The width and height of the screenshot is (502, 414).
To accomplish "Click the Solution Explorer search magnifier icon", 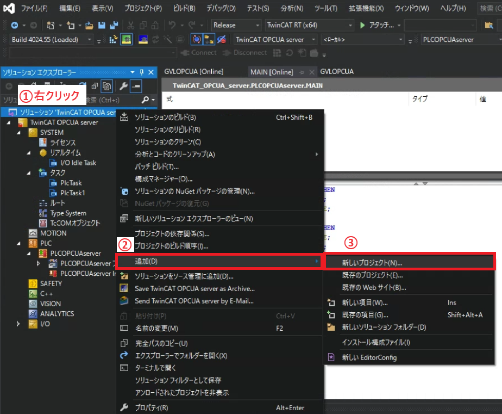I will [146, 100].
